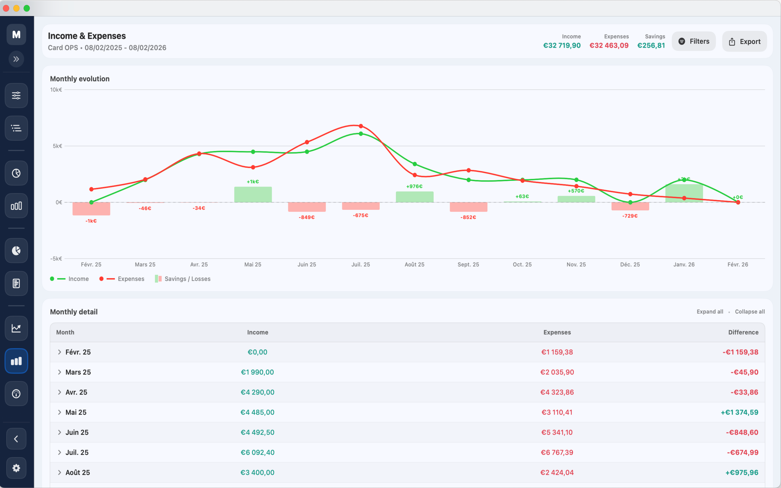This screenshot has width=781, height=488.
Task: Click Mars 25 income €1 990,00
Action: 258,372
